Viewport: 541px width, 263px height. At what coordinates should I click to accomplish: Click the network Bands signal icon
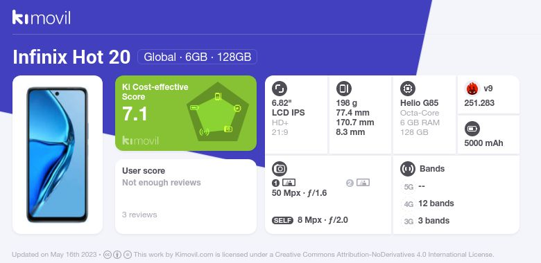(408, 169)
